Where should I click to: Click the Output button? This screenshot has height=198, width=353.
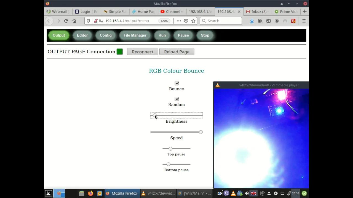59,35
